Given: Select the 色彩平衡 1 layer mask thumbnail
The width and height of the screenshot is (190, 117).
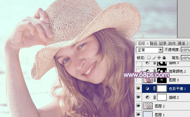Looking at the screenshot, I should [x=162, y=88].
